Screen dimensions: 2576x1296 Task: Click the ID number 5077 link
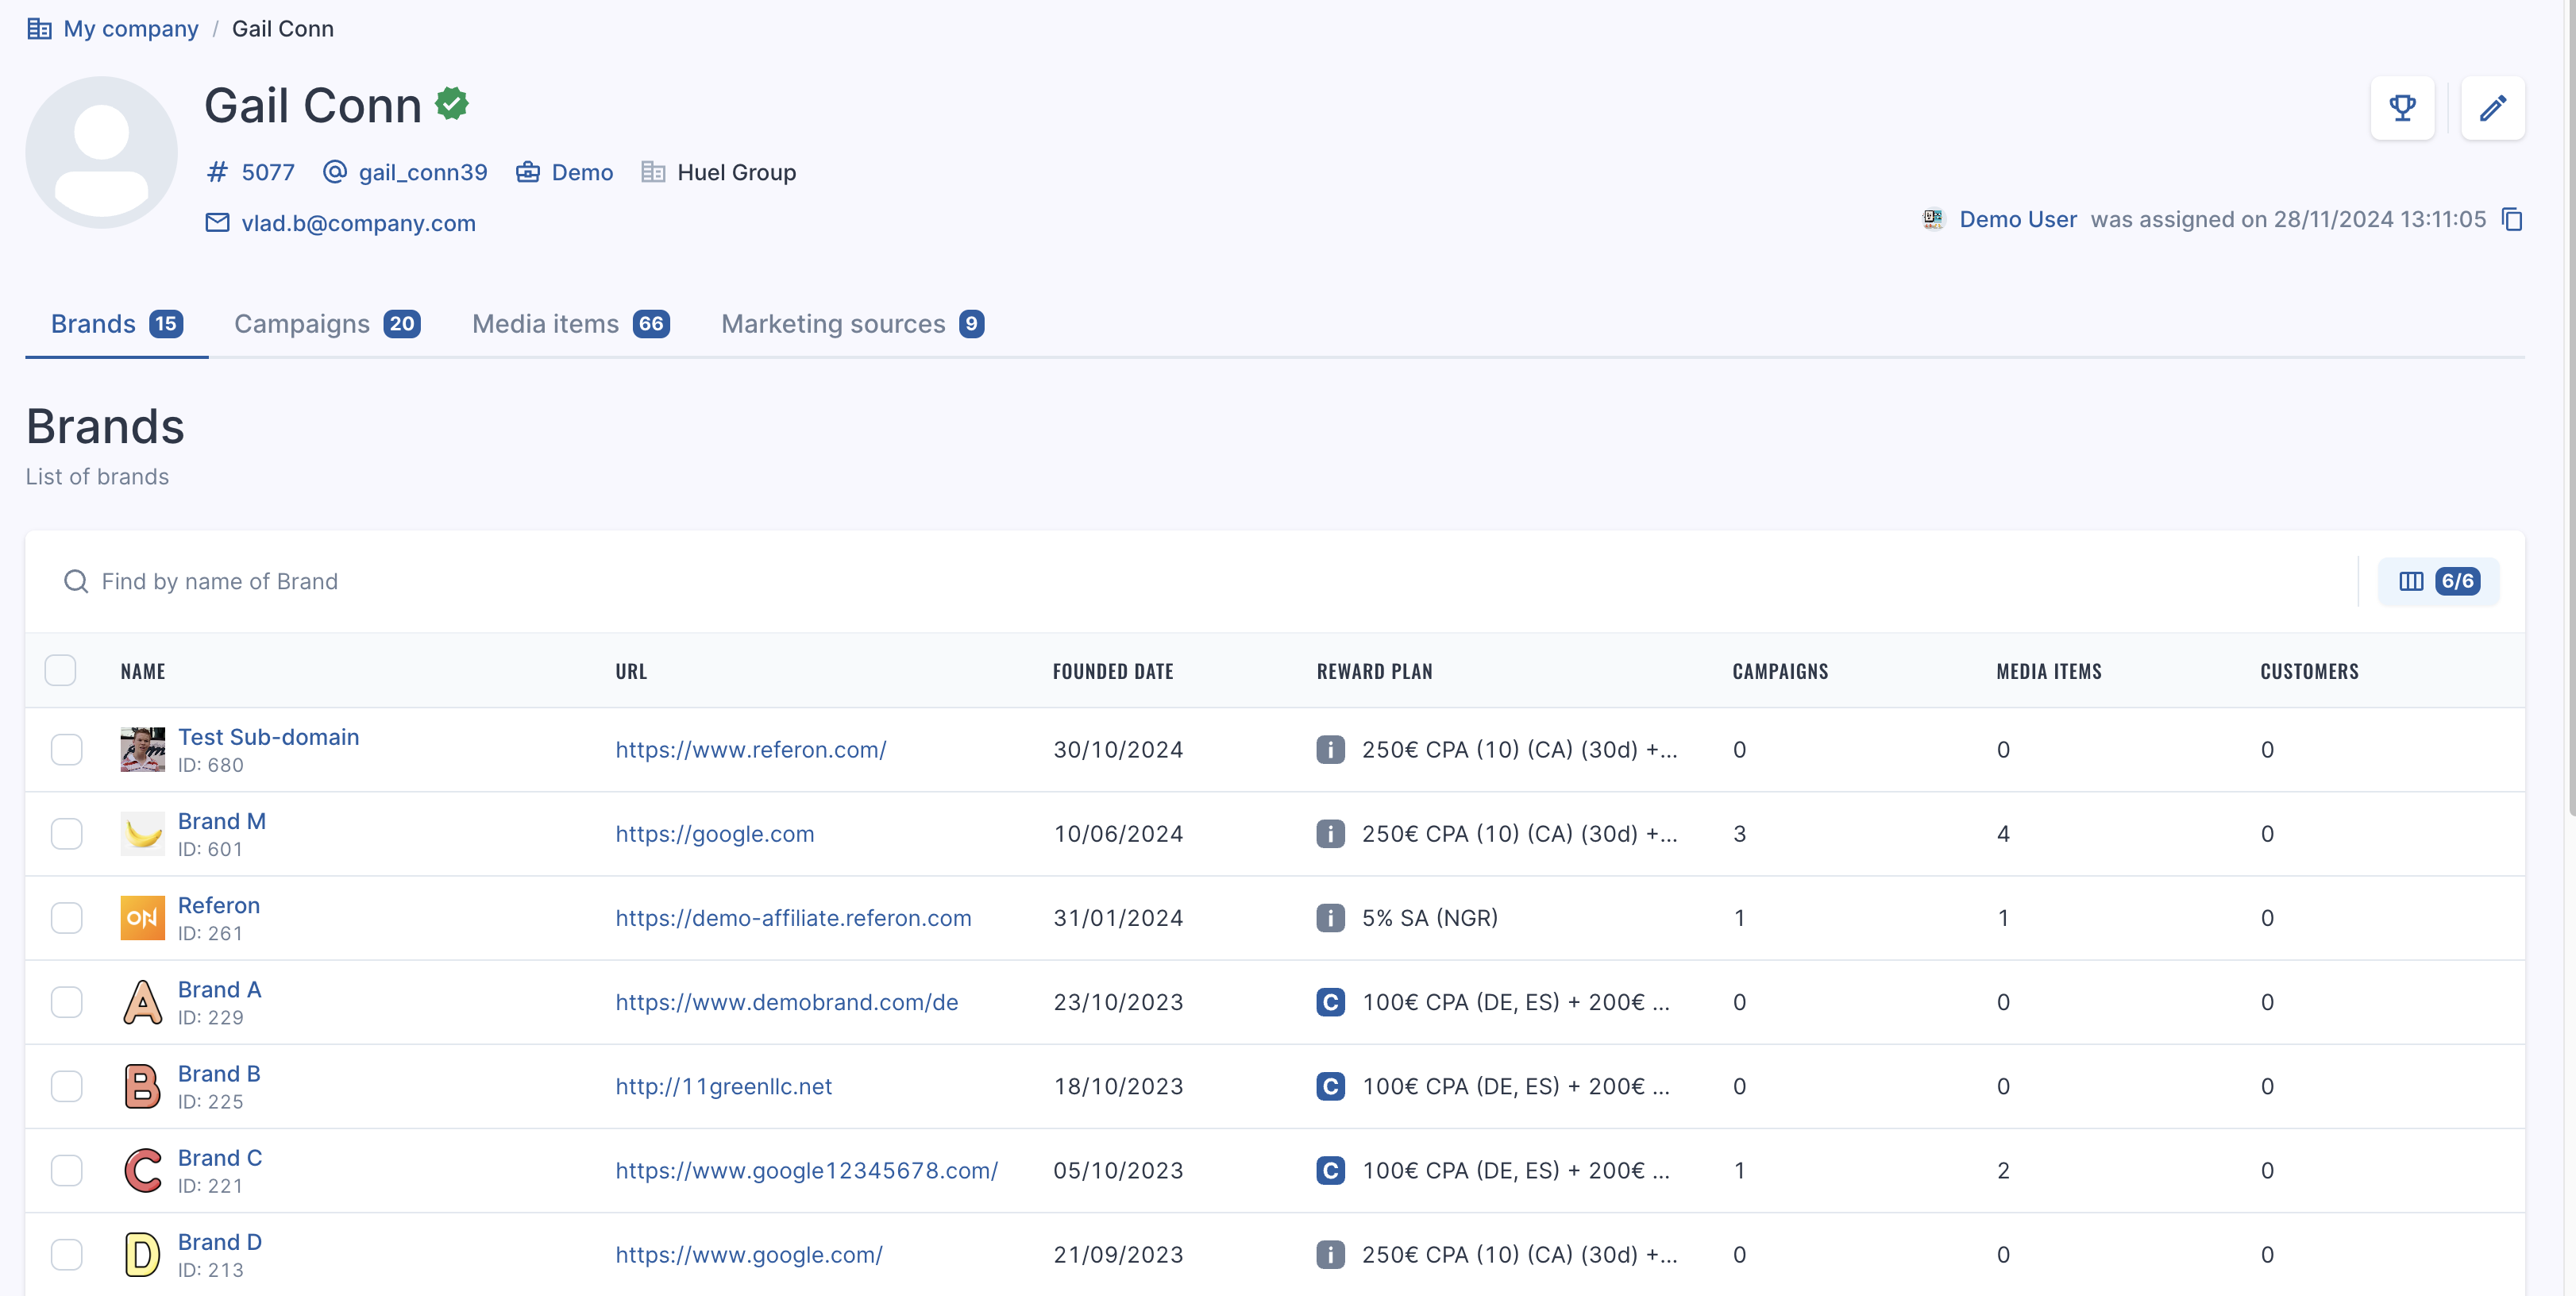(268, 172)
